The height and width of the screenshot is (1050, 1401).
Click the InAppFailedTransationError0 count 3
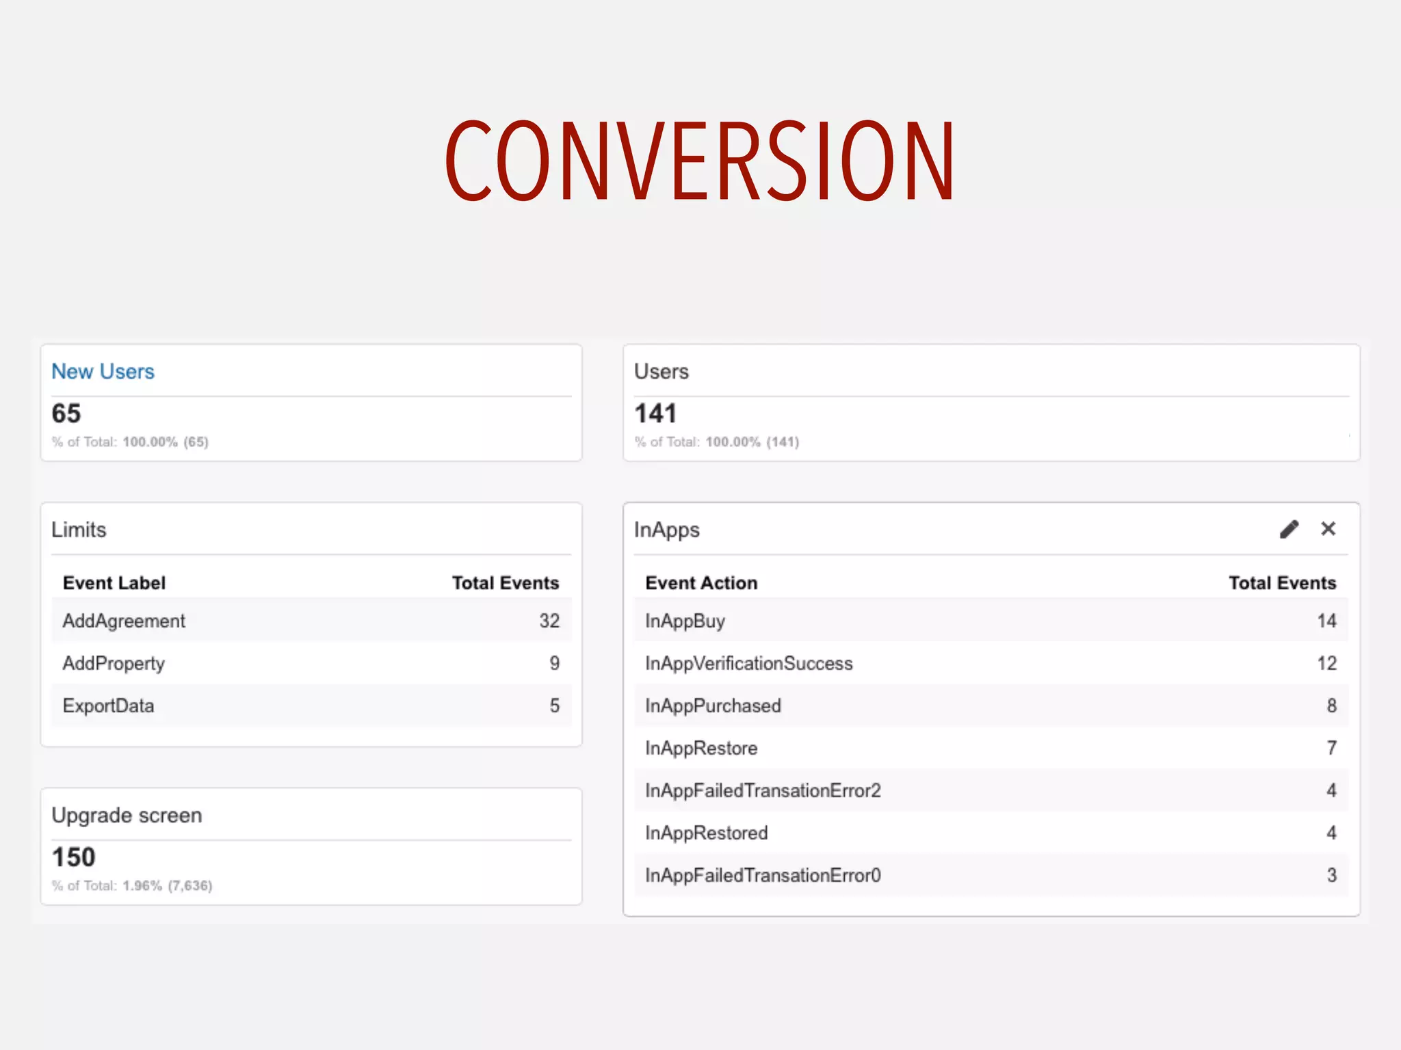tap(1331, 875)
